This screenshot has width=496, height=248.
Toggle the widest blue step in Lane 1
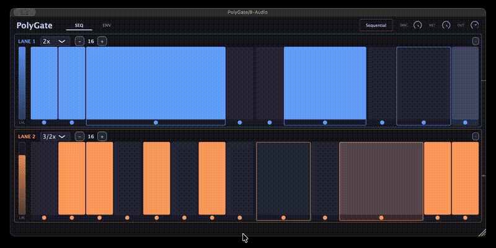(x=156, y=83)
